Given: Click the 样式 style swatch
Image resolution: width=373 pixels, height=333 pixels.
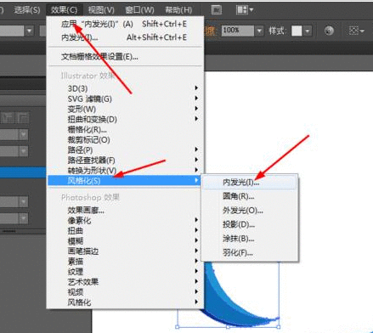Looking at the screenshot, I should click(x=297, y=31).
